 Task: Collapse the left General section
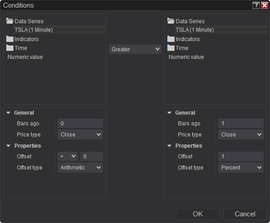coord(8,113)
